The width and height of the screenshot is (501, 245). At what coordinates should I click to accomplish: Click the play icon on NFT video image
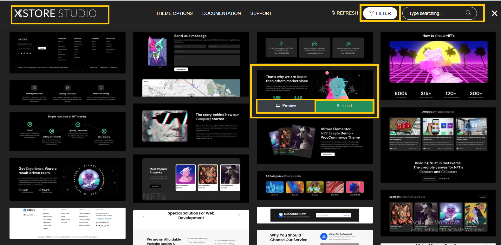438,62
